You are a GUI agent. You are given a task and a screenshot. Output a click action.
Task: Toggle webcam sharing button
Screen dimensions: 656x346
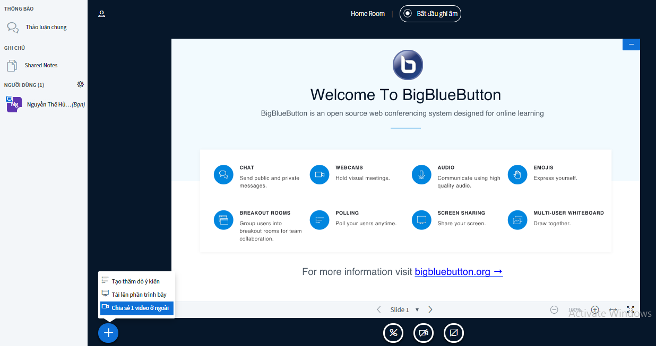pos(424,333)
